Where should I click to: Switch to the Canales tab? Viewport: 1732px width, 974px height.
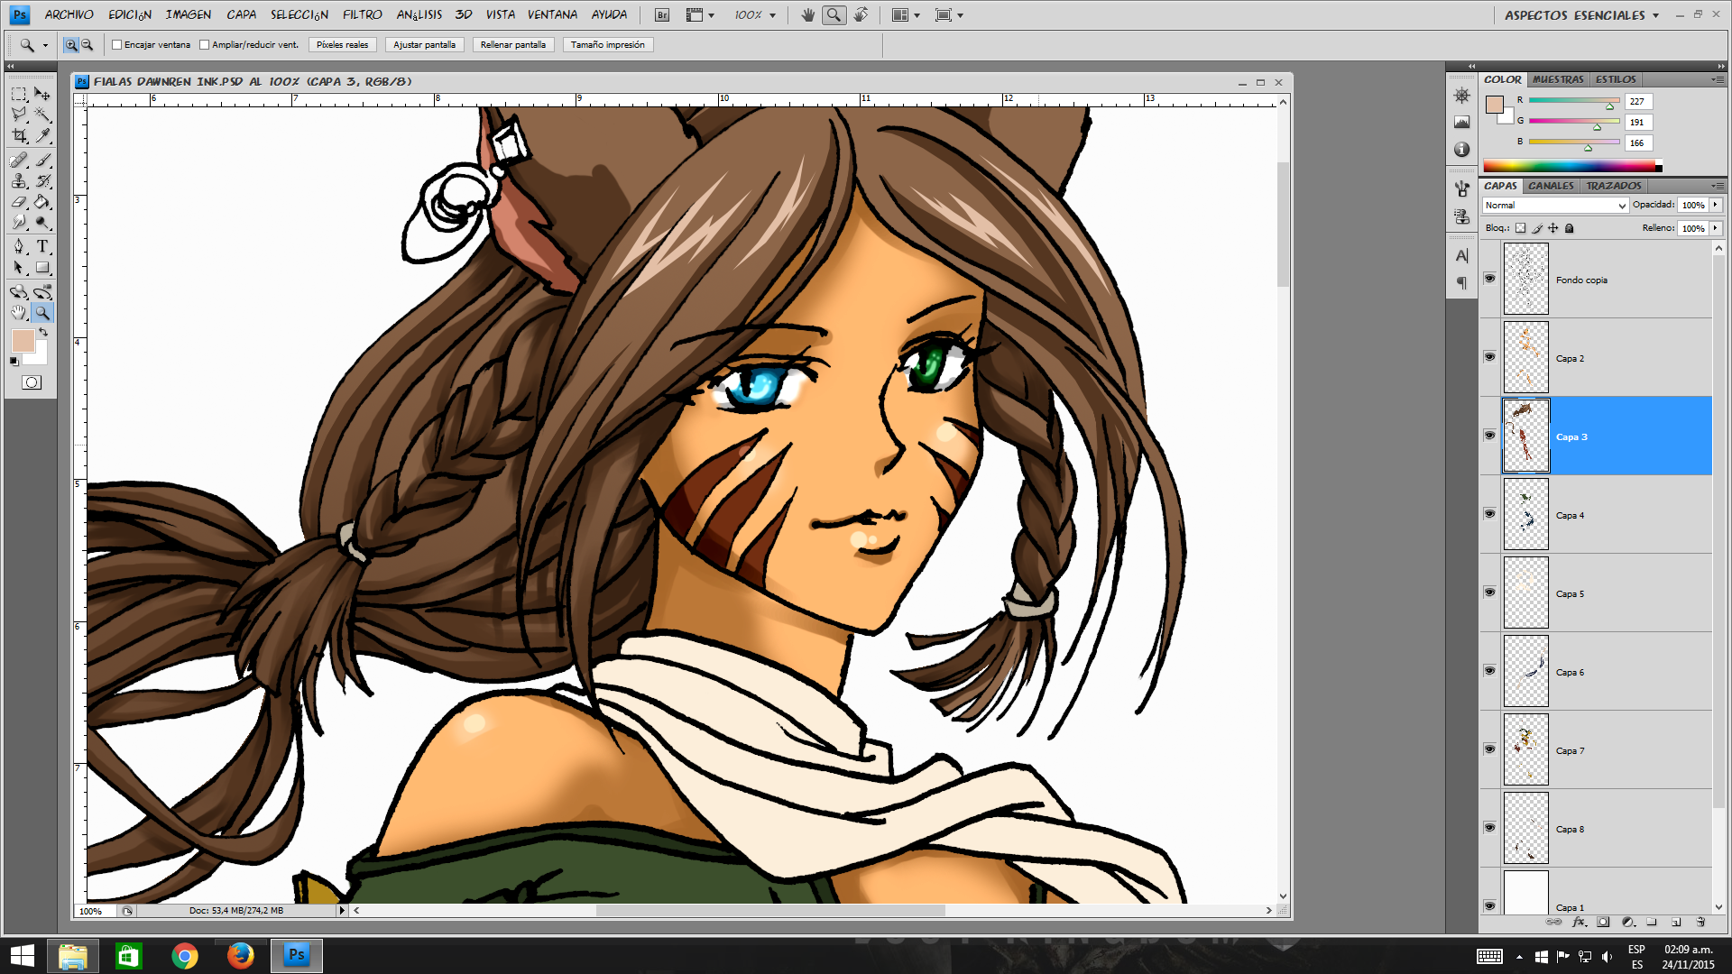point(1551,186)
